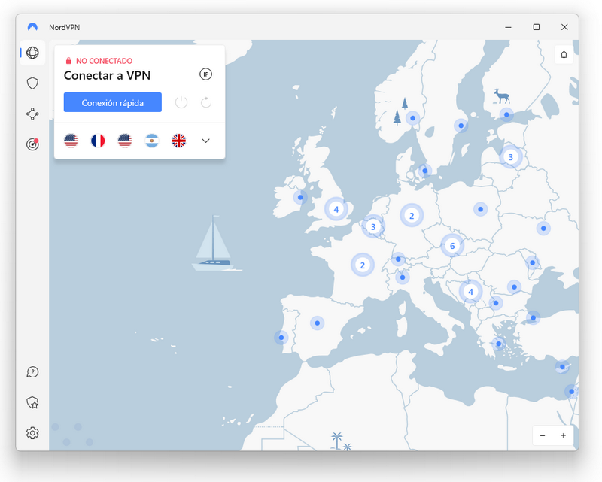This screenshot has width=602, height=482.
Task: Click the Baltic cluster marker showing 3
Action: point(511,156)
